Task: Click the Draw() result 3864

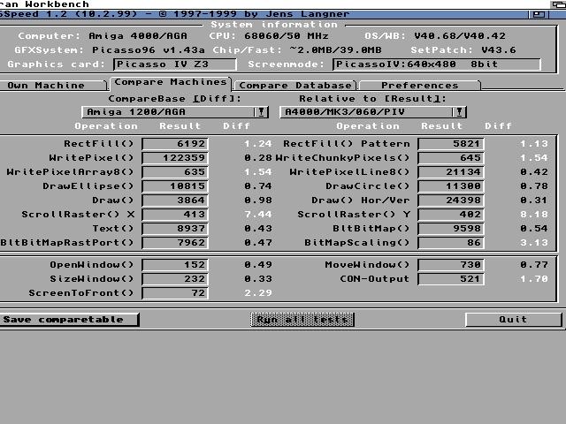Action: click(175, 201)
